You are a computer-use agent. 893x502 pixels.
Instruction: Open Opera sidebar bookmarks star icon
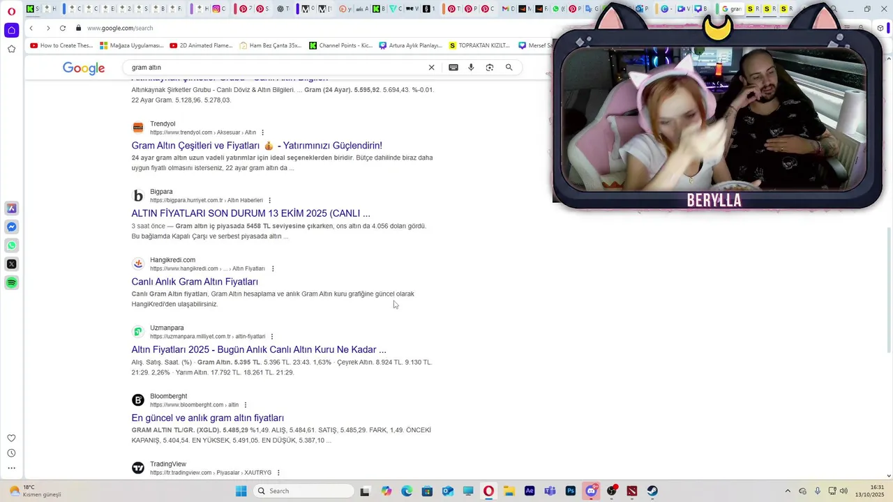[x=11, y=49]
